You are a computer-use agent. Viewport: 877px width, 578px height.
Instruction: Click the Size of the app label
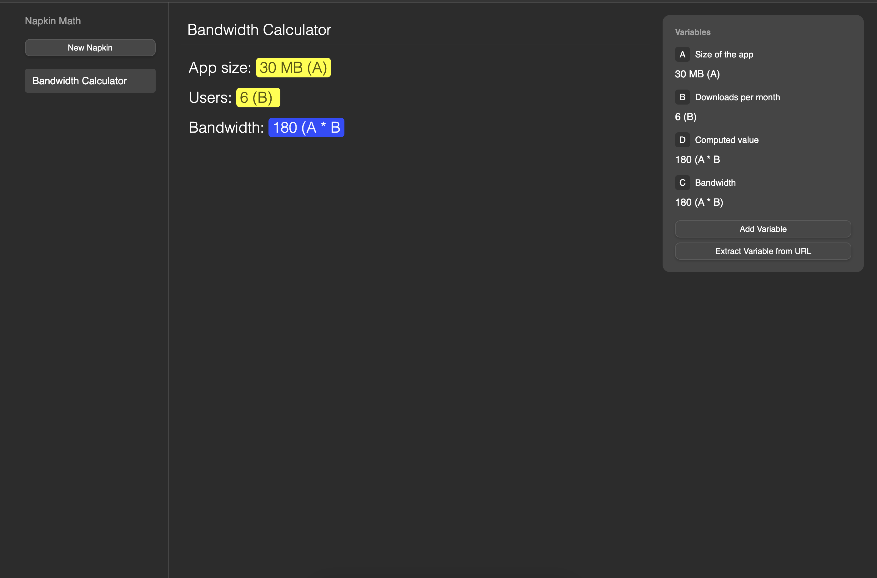point(724,54)
